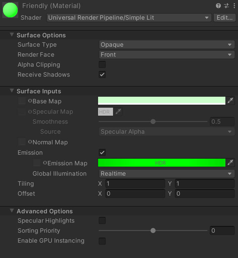The height and width of the screenshot is (258, 238).
Task: Open the Shader selection dropdown
Action: coord(129,18)
